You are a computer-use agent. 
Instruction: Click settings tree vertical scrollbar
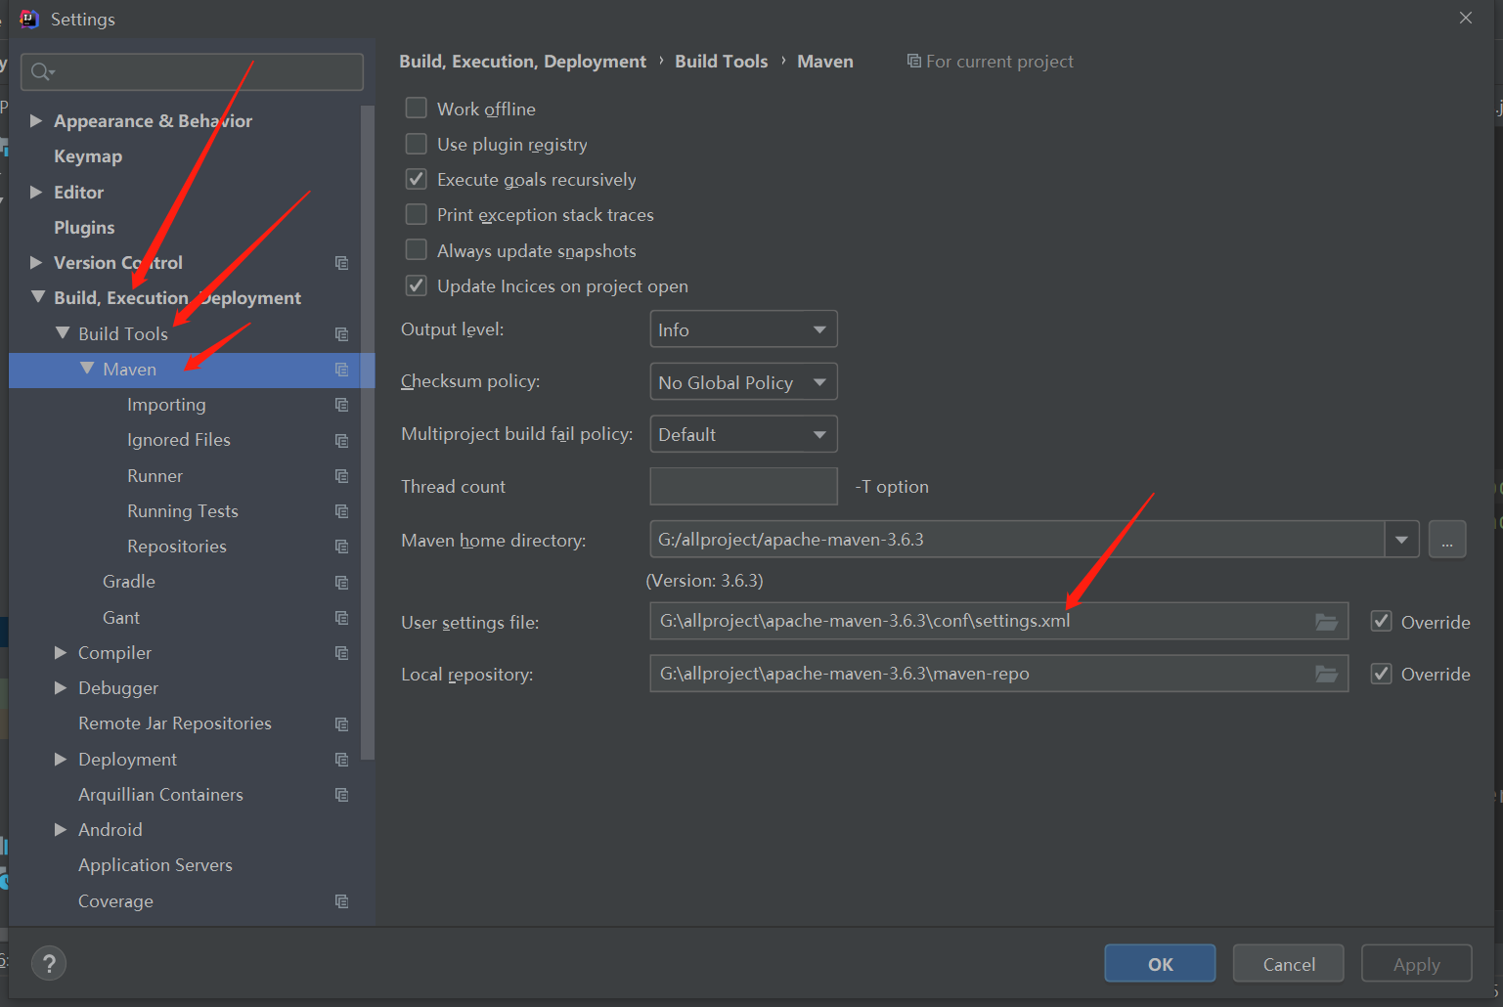coord(368,431)
